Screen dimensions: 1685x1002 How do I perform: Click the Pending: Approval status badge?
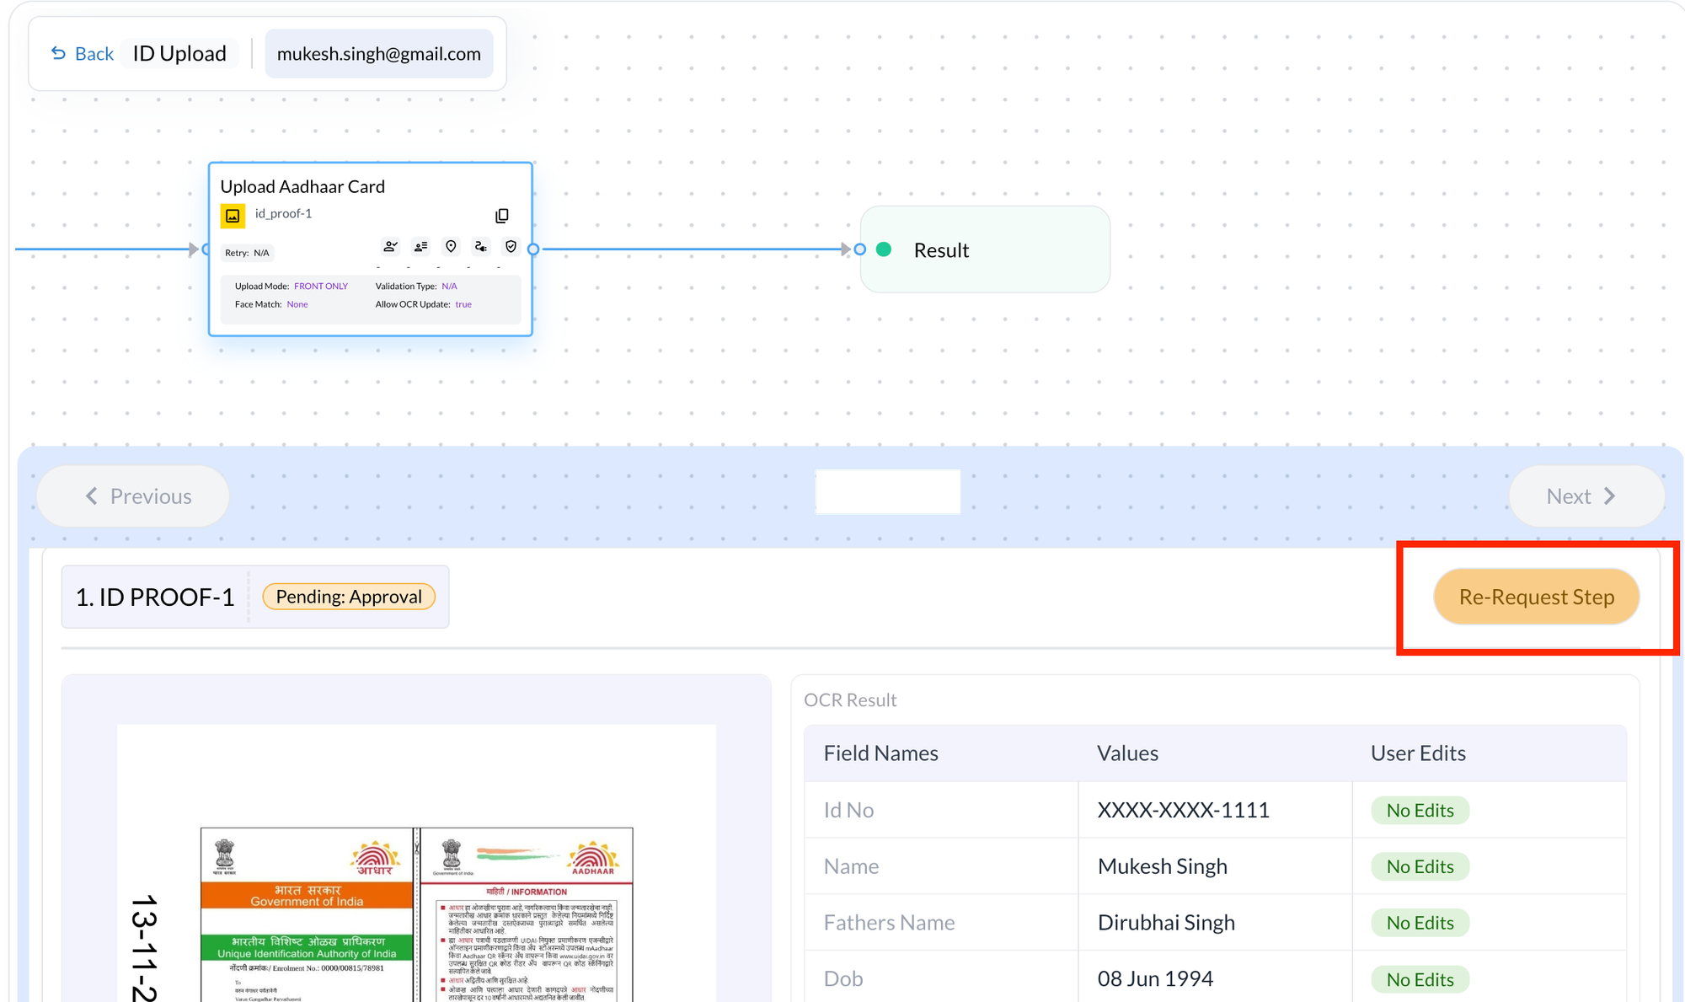click(x=349, y=597)
